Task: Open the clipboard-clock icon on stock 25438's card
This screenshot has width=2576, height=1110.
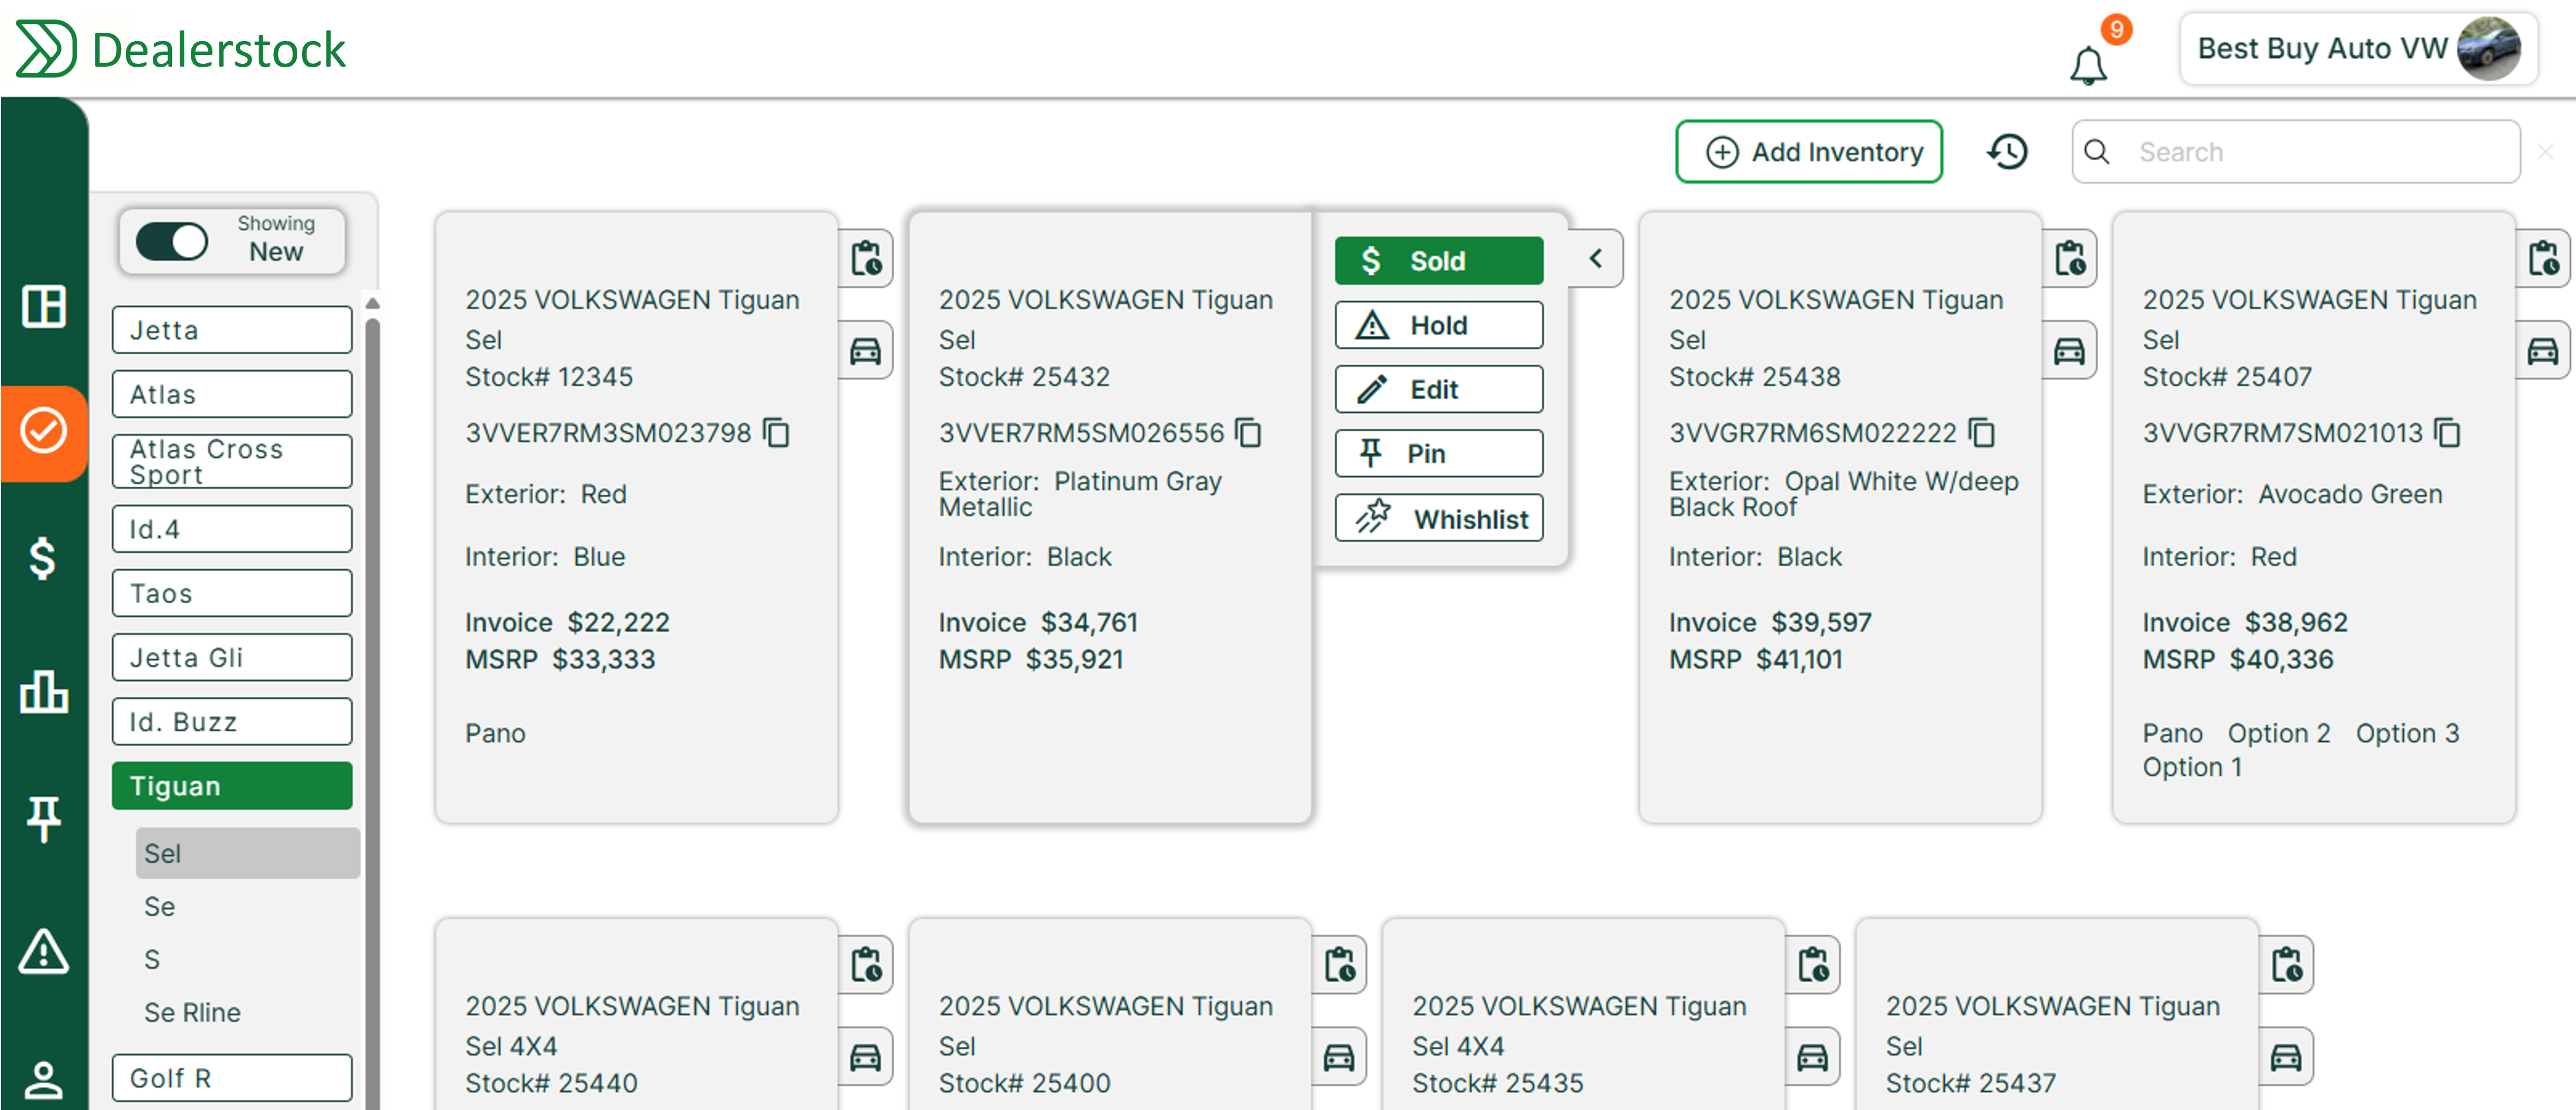Action: click(x=2070, y=259)
